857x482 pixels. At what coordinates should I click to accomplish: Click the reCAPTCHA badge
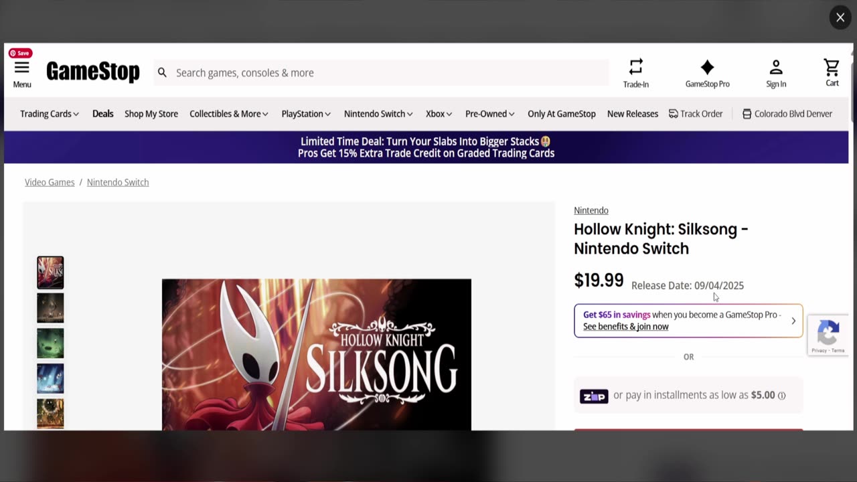(828, 335)
